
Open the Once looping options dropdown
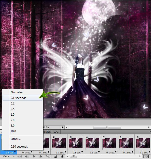pos(9,156)
